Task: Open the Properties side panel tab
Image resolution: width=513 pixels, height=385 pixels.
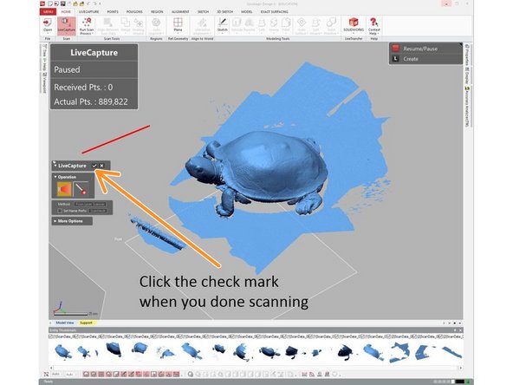Action: pyautogui.click(x=467, y=55)
